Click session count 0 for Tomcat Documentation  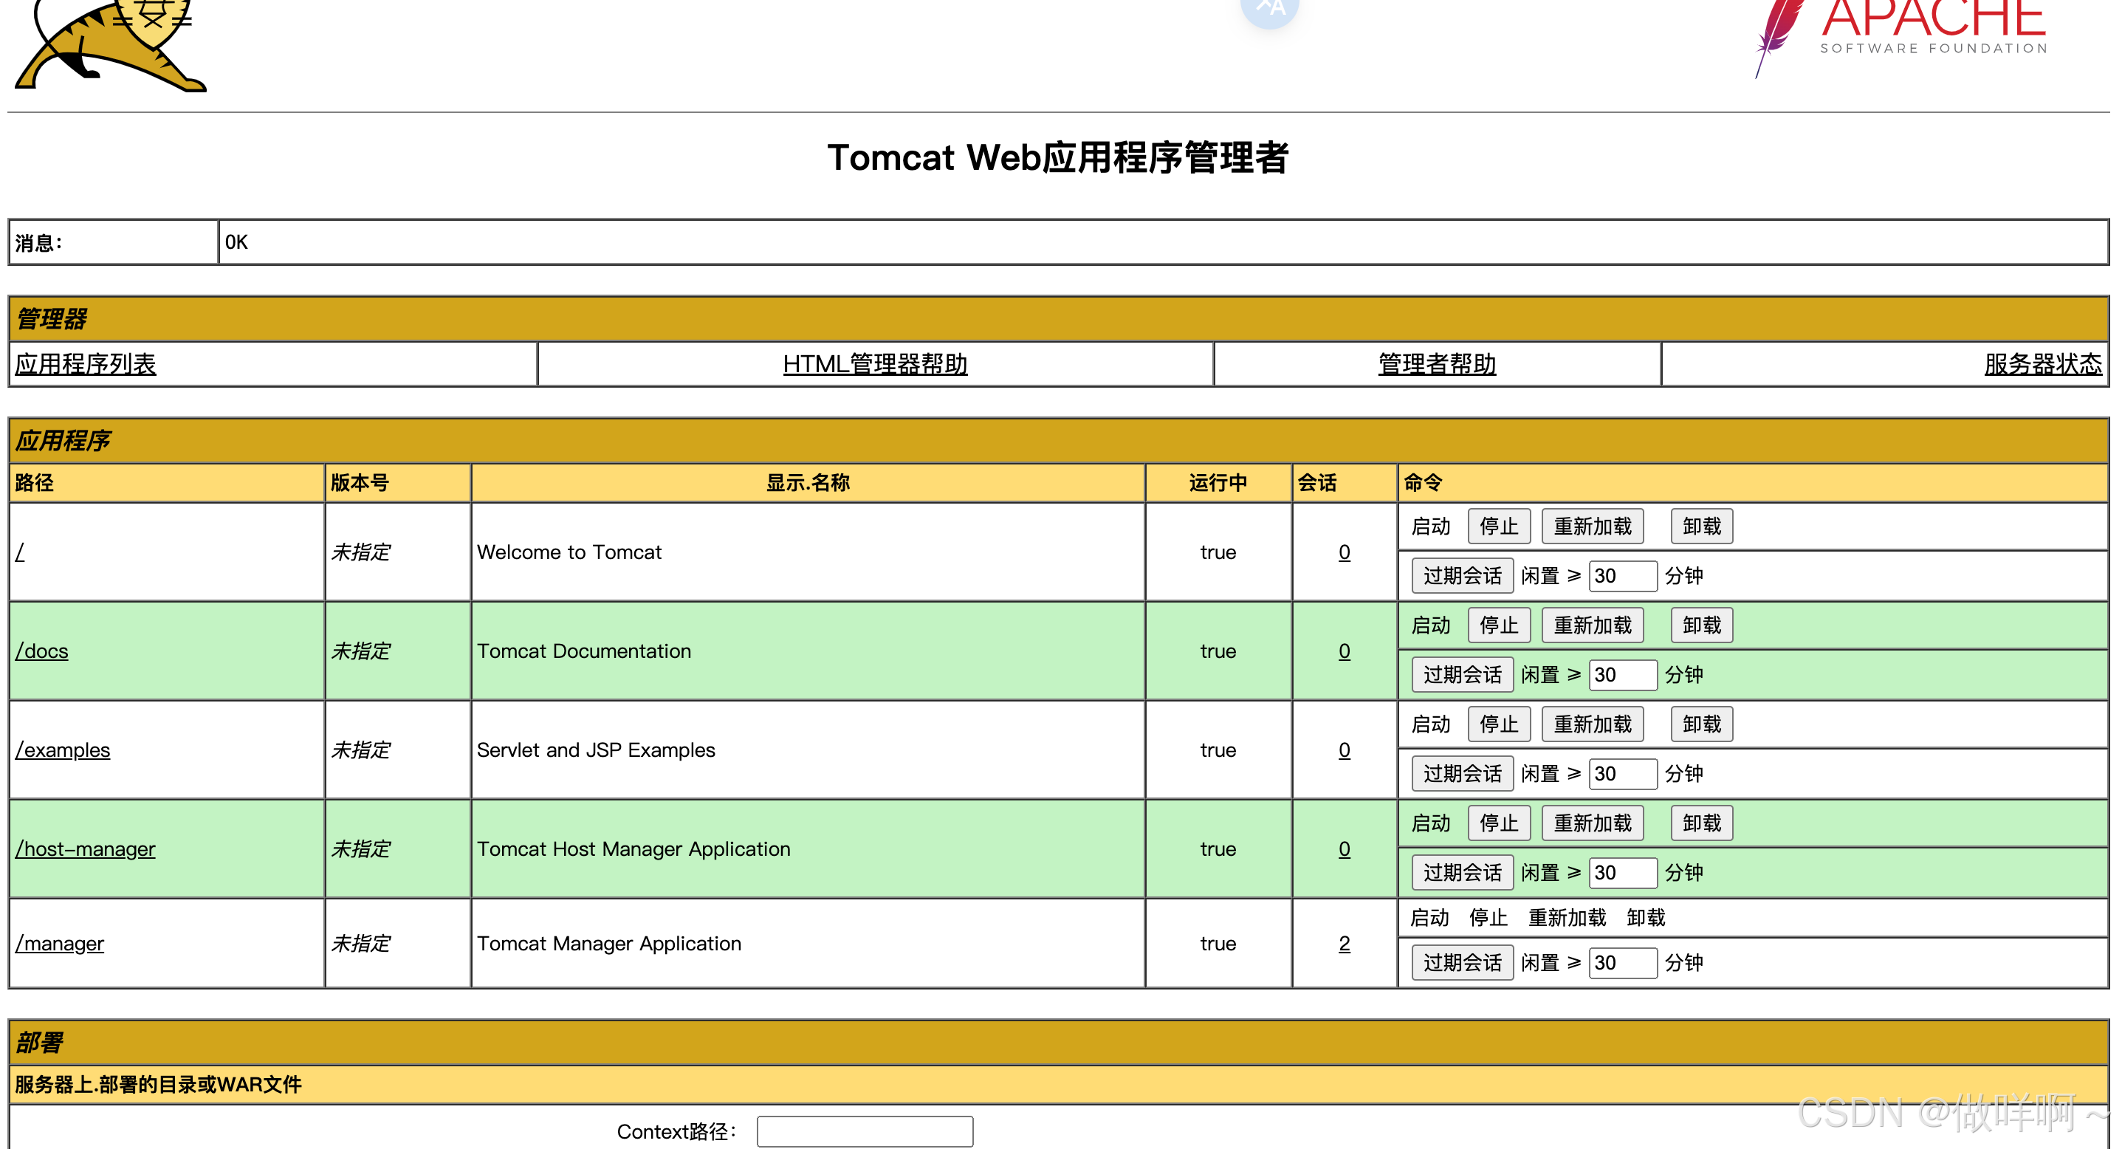click(1345, 651)
